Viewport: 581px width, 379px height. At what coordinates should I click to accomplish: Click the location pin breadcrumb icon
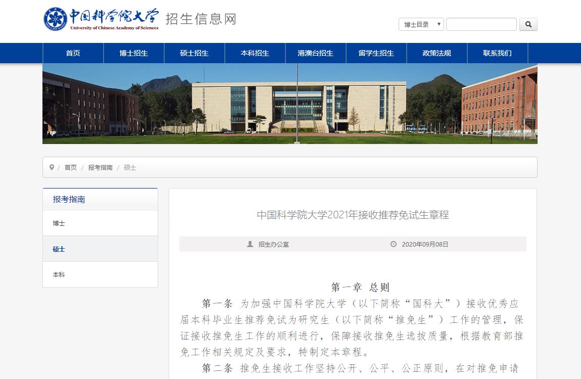tap(52, 167)
